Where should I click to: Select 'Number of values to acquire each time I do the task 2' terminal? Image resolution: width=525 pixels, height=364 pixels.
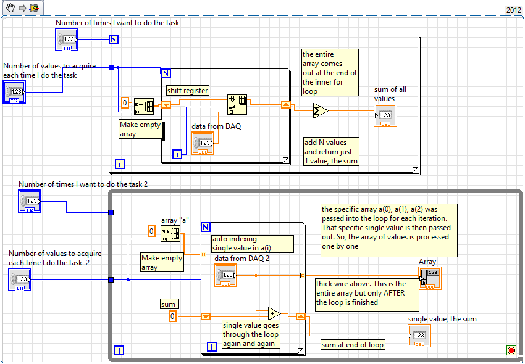click(20, 279)
